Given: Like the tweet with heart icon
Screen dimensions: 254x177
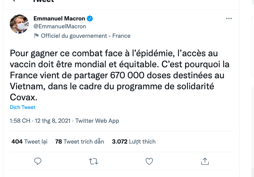Looking at the screenshot, I should click(x=149, y=161).
